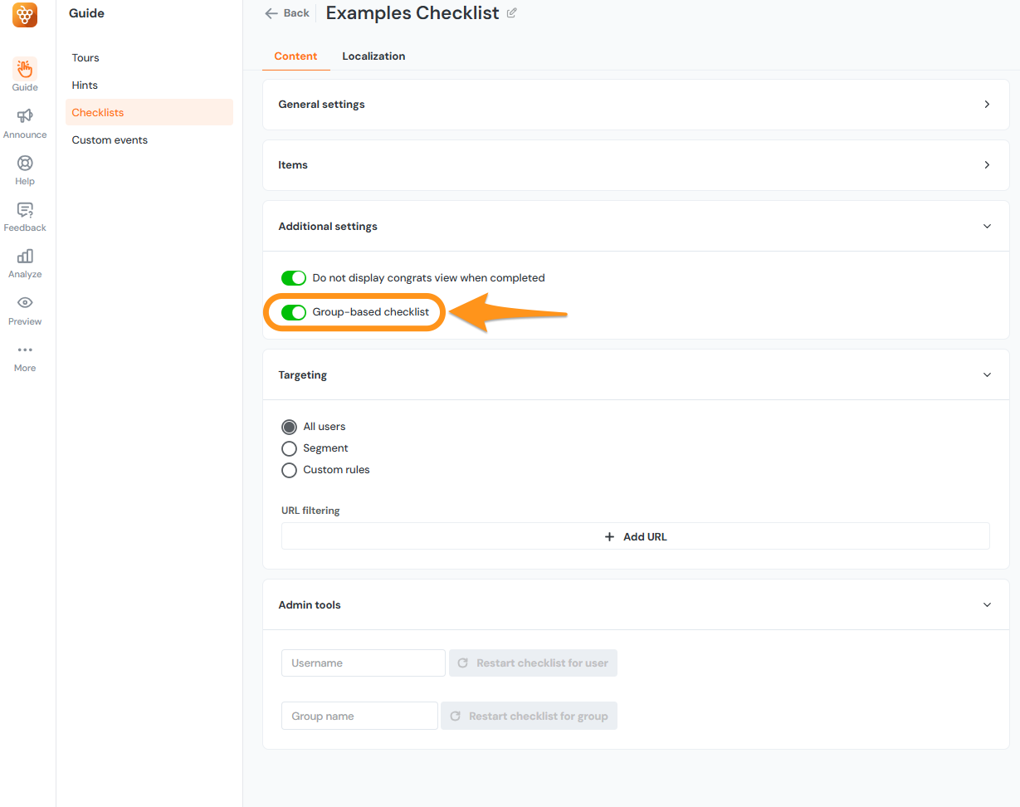Viewport: 1020px width, 807px height.
Task: Open the Help lifebuoy icon
Action: coord(25,163)
